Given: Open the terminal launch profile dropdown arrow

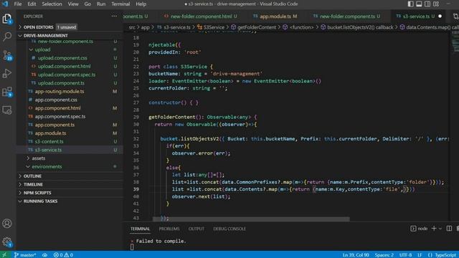Looking at the screenshot, I should [440, 229].
